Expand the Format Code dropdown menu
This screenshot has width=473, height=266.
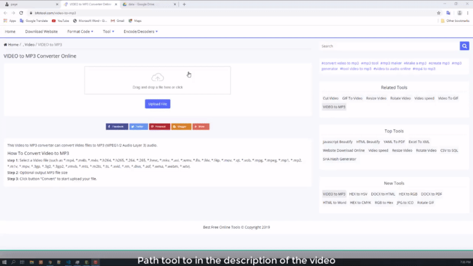point(80,31)
